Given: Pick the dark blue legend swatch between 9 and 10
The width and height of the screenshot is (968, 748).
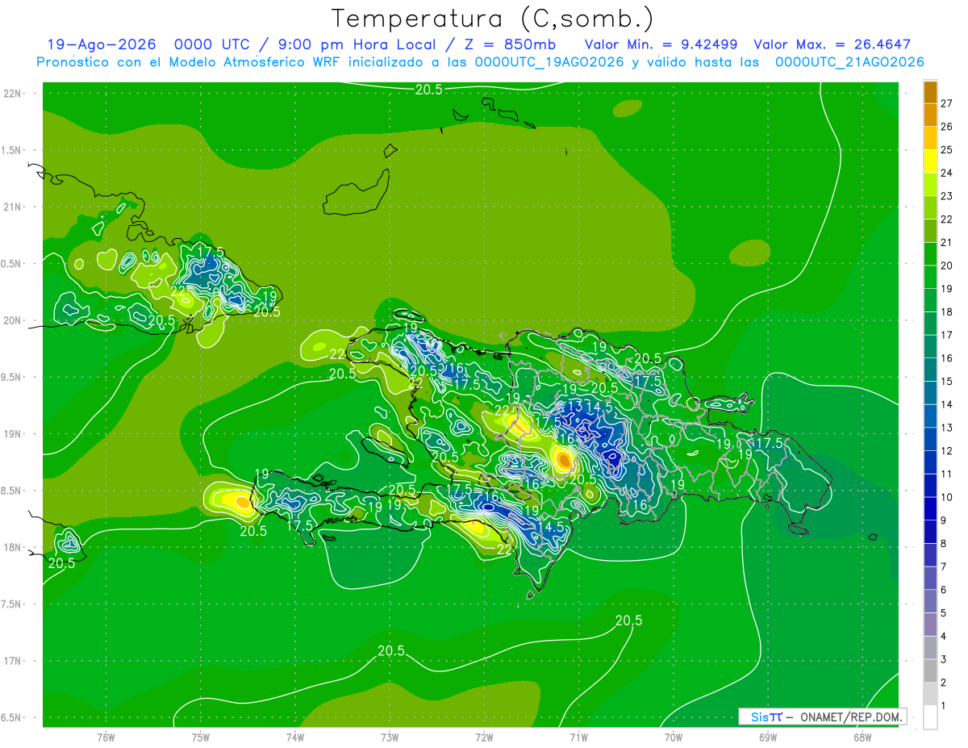Looking at the screenshot, I should 930,508.
